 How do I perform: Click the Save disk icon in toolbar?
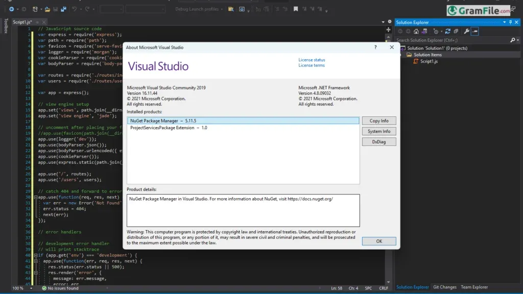click(x=55, y=9)
